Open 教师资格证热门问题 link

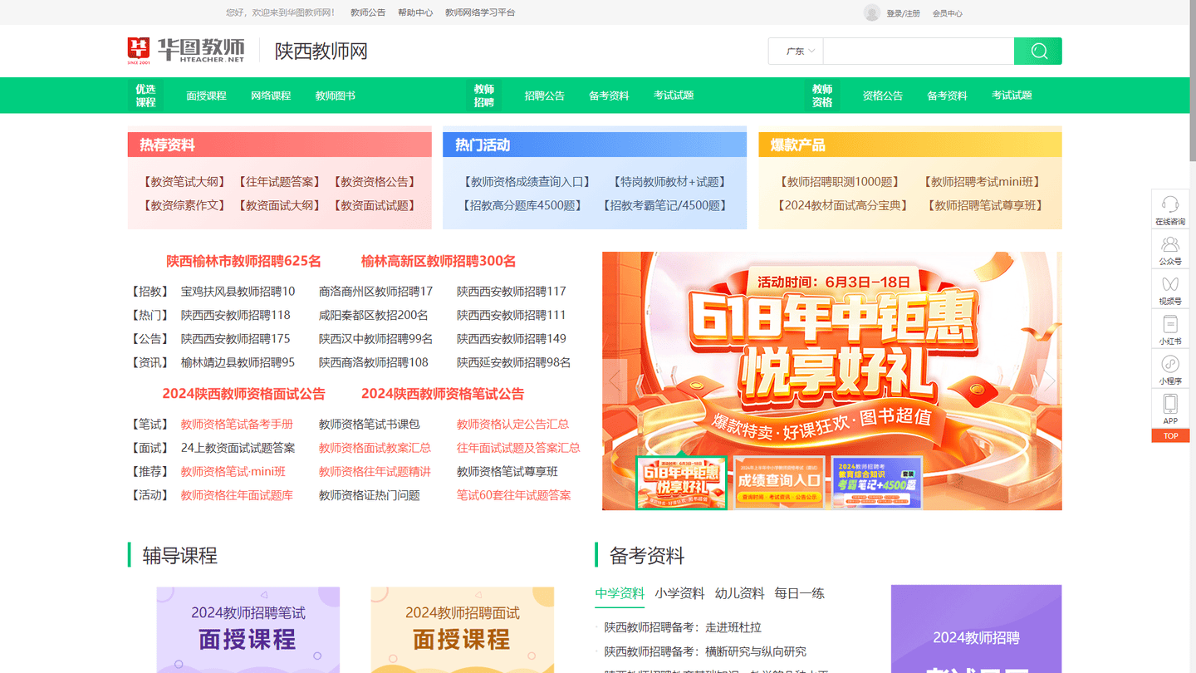(x=370, y=495)
